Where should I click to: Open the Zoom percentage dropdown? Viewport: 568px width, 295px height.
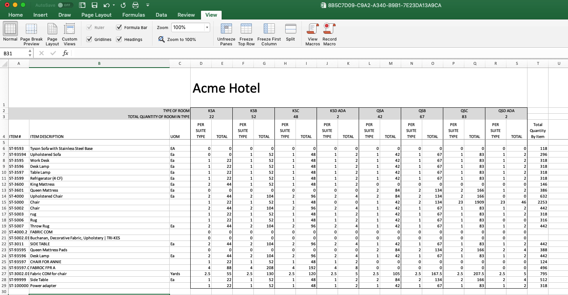tap(207, 27)
